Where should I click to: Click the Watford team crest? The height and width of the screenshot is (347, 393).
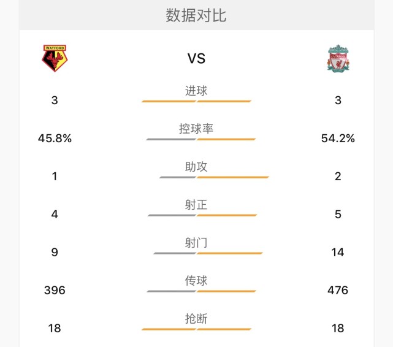(x=55, y=58)
